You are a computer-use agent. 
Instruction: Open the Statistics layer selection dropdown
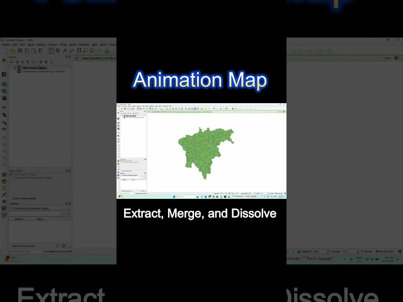click(40, 208)
